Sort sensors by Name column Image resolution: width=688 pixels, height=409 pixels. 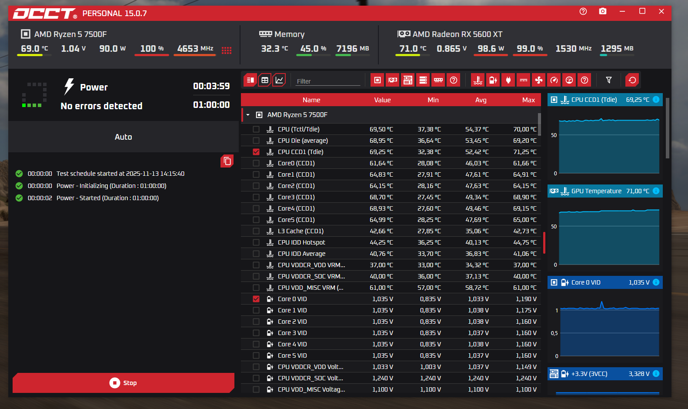[x=311, y=100]
